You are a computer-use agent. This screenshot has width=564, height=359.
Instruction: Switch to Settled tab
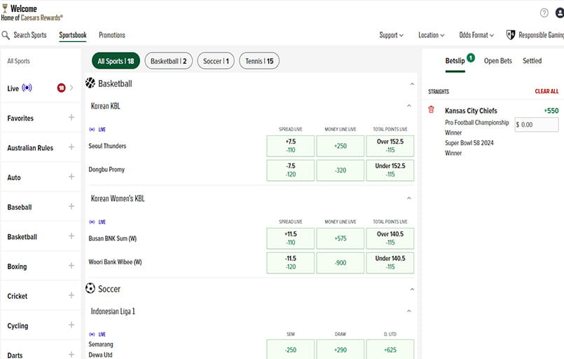532,61
